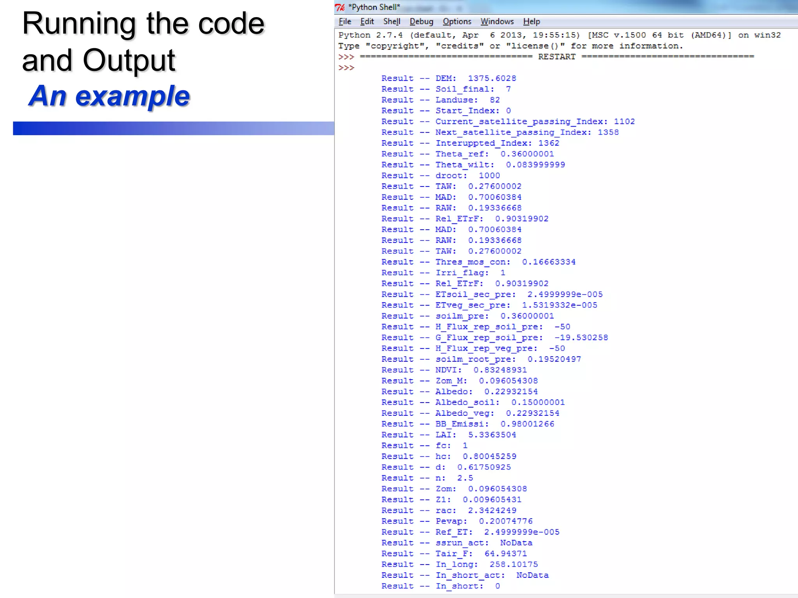The width and height of the screenshot is (798, 598).
Task: Click the Python Shell window title text
Action: click(x=374, y=7)
